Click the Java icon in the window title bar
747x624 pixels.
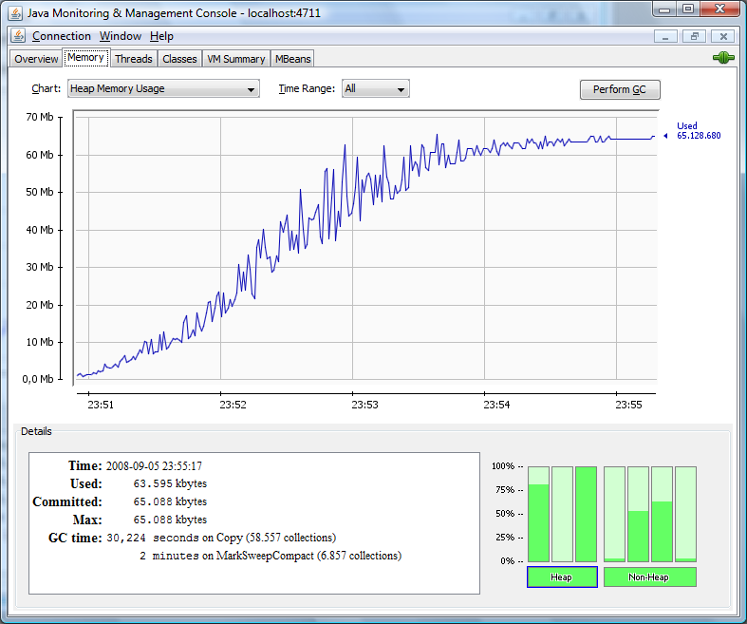13,12
